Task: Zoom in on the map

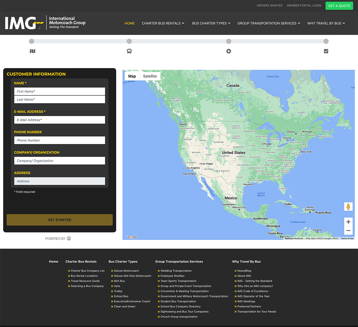Action: [x=348, y=222]
